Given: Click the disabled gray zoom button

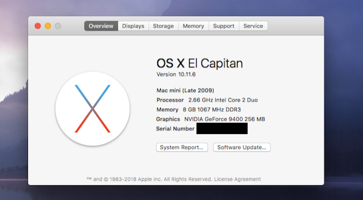Looking at the screenshot, I should click(58, 26).
